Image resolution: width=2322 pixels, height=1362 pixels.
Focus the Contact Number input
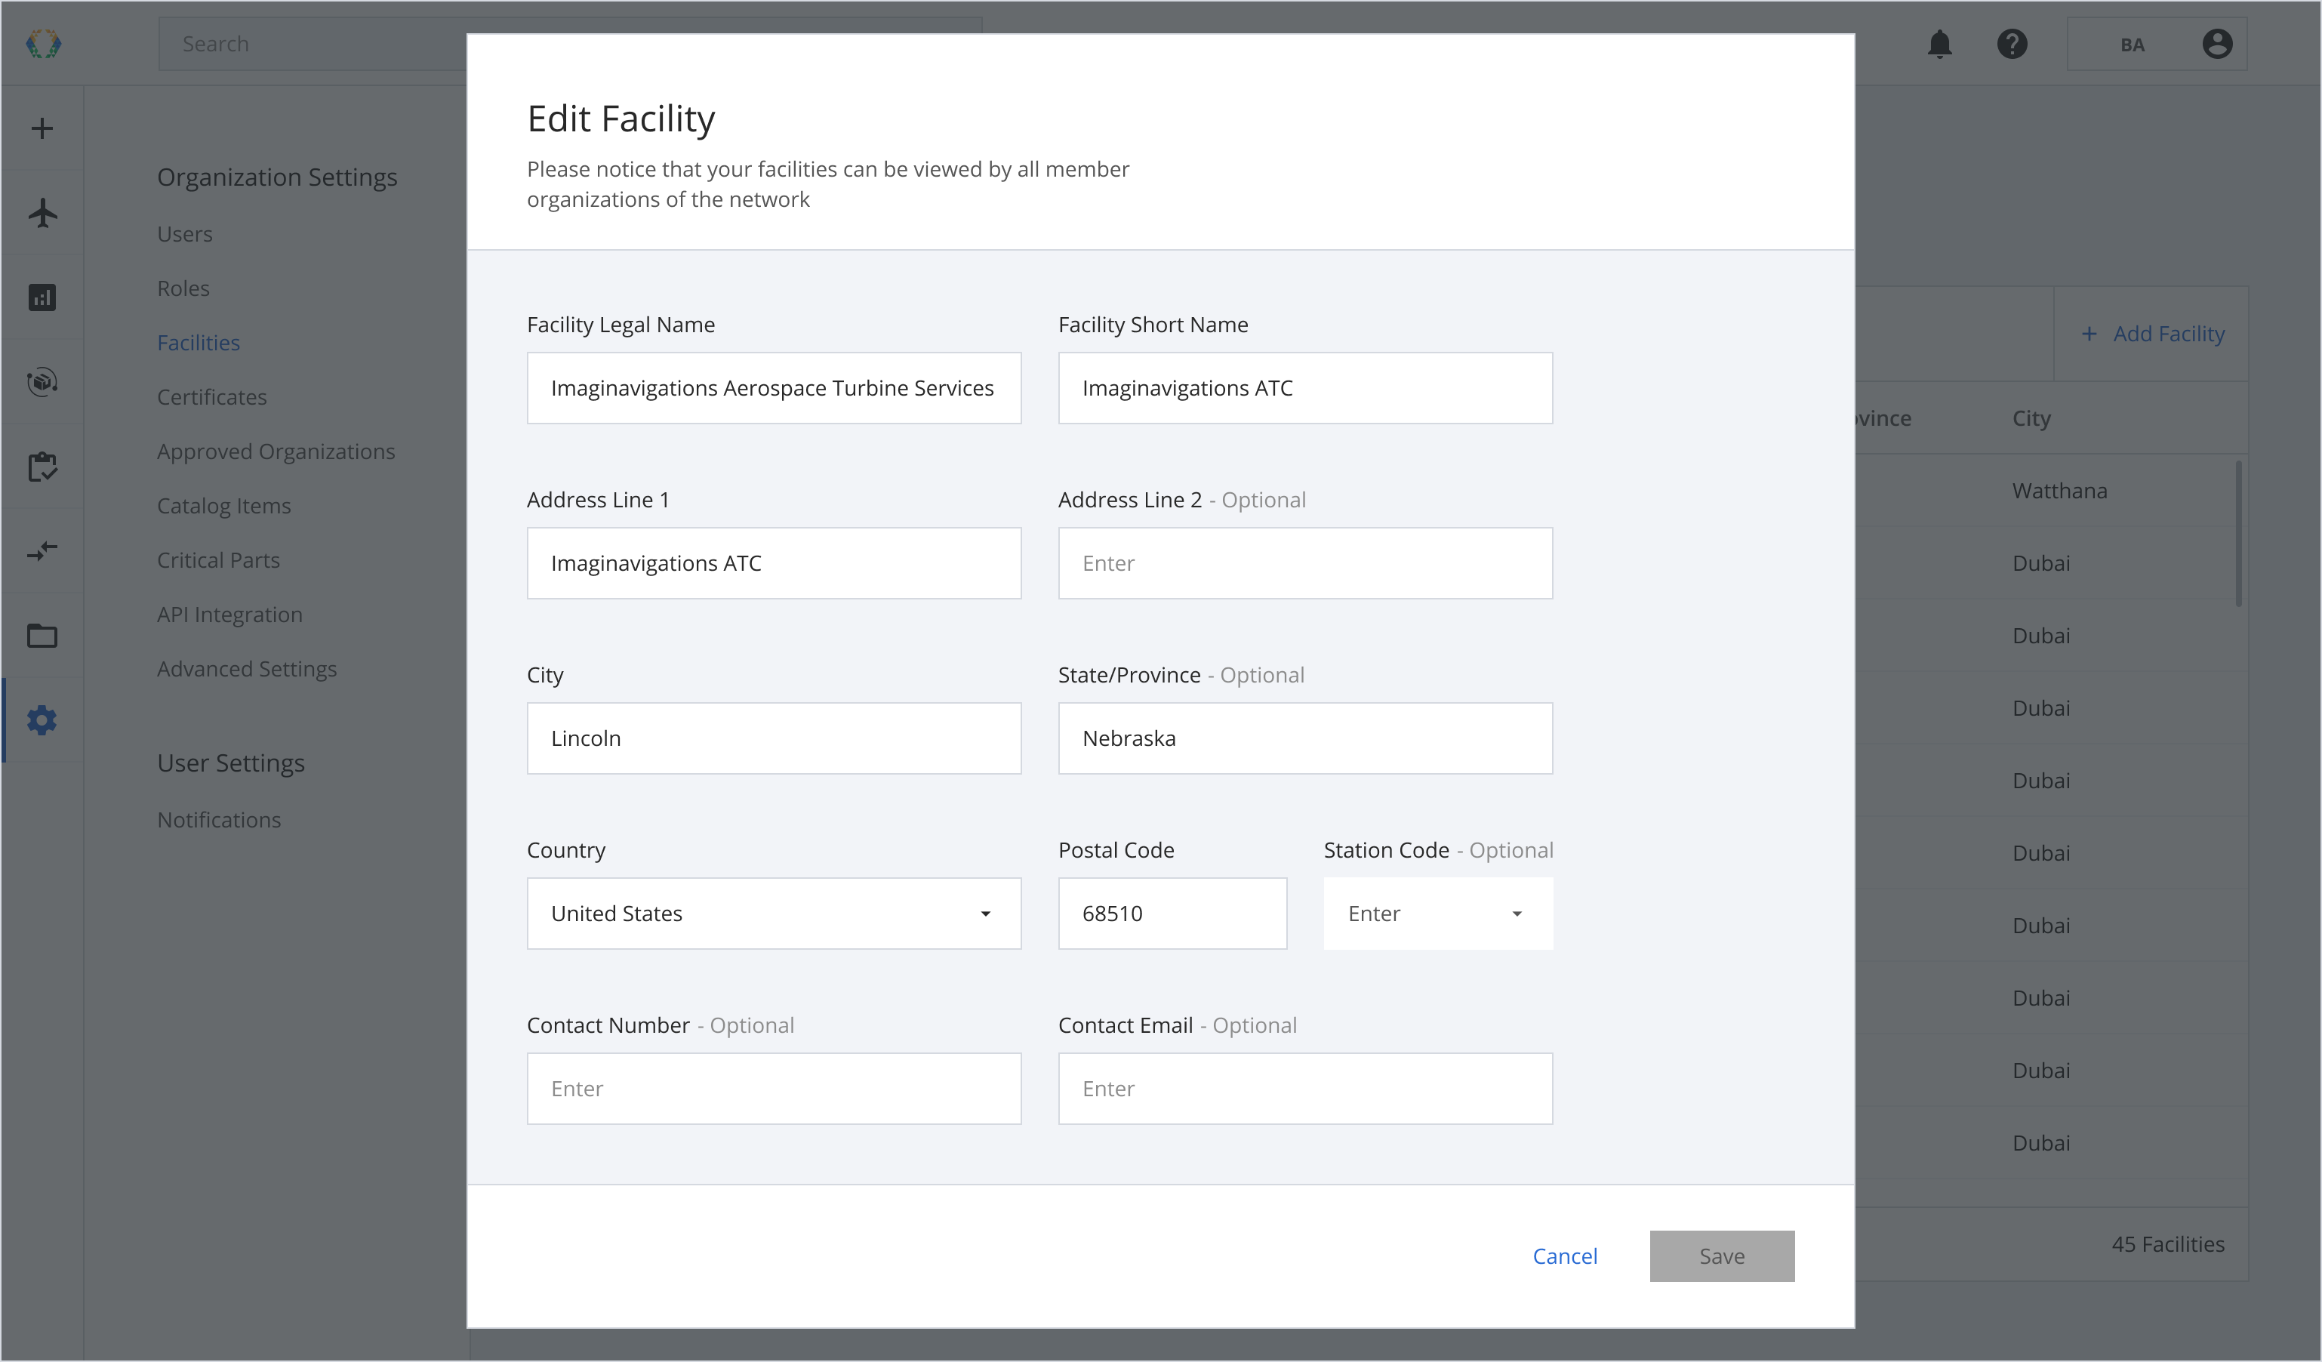[774, 1088]
